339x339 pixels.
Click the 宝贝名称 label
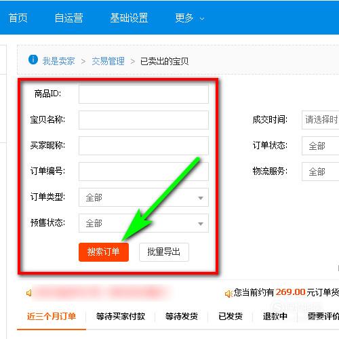point(47,119)
